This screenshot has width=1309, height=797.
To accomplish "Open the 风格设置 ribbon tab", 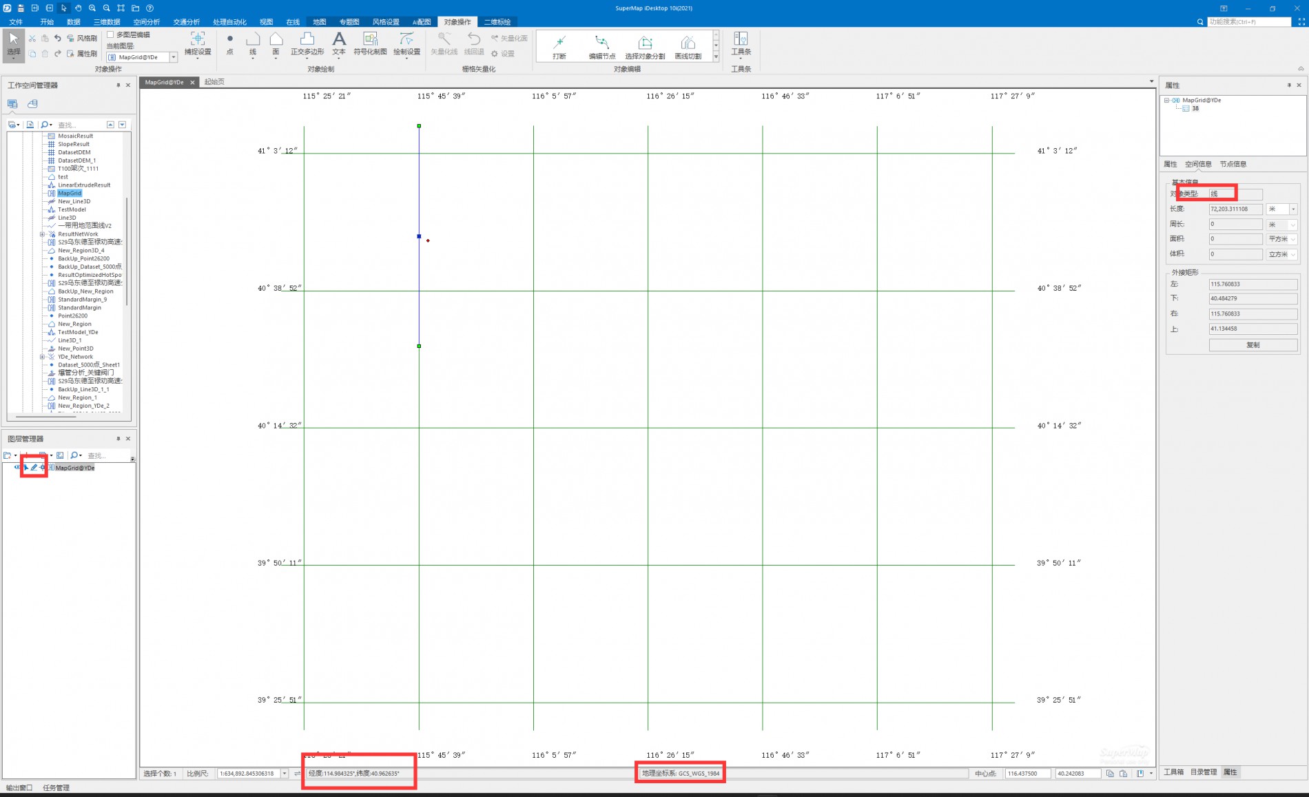I will click(386, 22).
